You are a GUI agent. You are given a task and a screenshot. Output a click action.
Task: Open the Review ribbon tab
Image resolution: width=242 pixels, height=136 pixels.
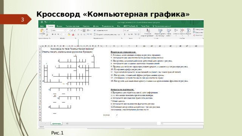tap(108, 26)
